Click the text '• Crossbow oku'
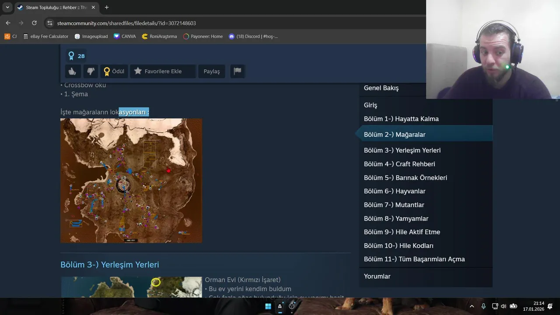560x315 pixels. click(x=83, y=85)
